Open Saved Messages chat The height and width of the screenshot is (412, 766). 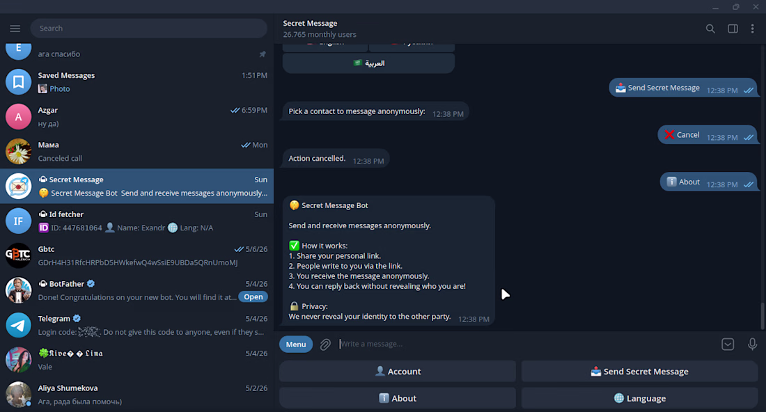click(x=136, y=82)
